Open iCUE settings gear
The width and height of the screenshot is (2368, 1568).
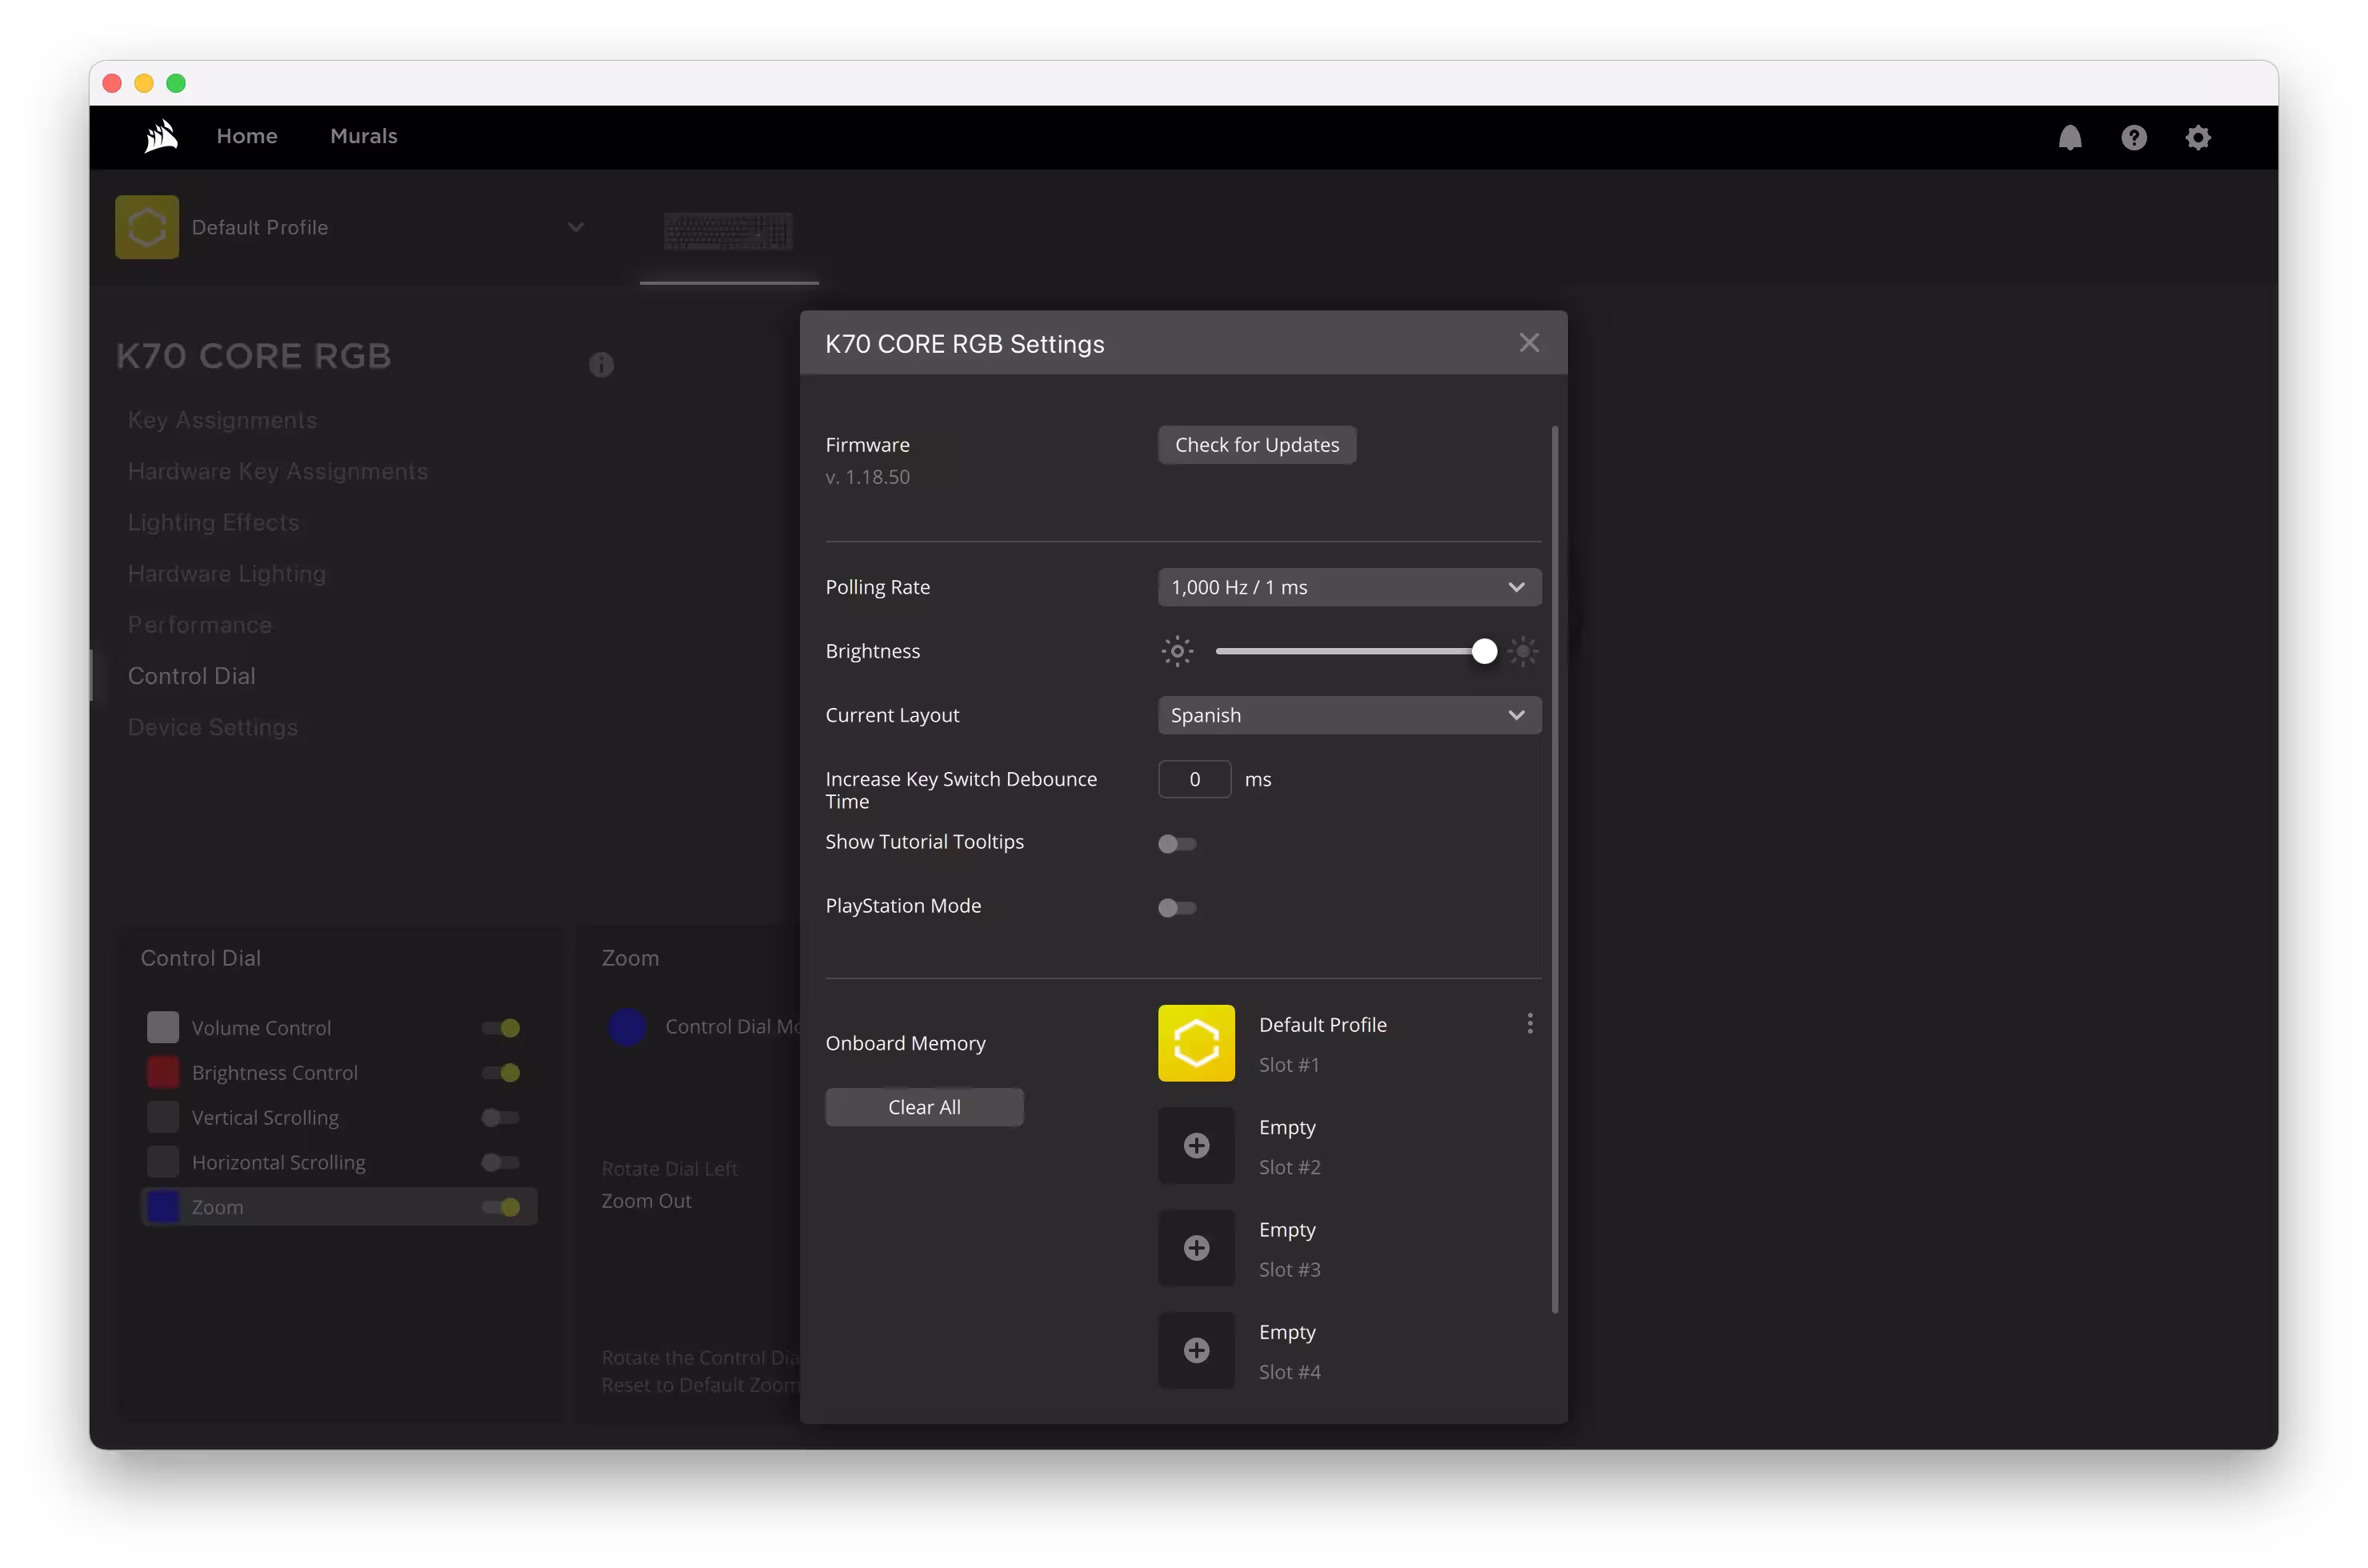point(2197,137)
